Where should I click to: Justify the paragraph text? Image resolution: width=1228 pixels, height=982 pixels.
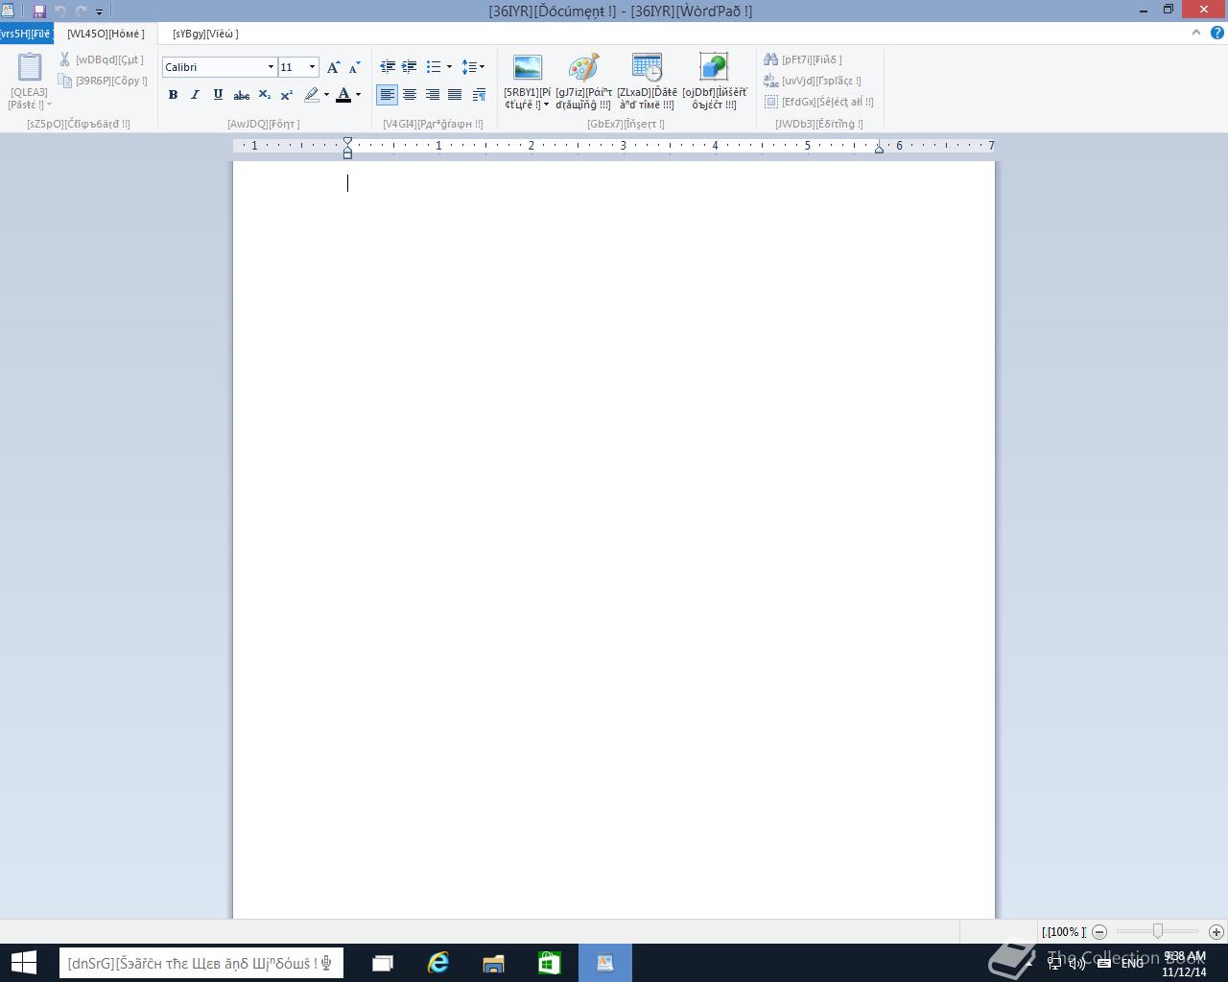[455, 94]
